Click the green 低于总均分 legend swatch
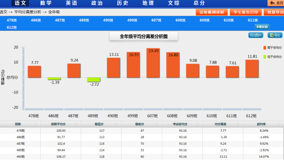Screen dimensions: 284x160 (265, 57)
